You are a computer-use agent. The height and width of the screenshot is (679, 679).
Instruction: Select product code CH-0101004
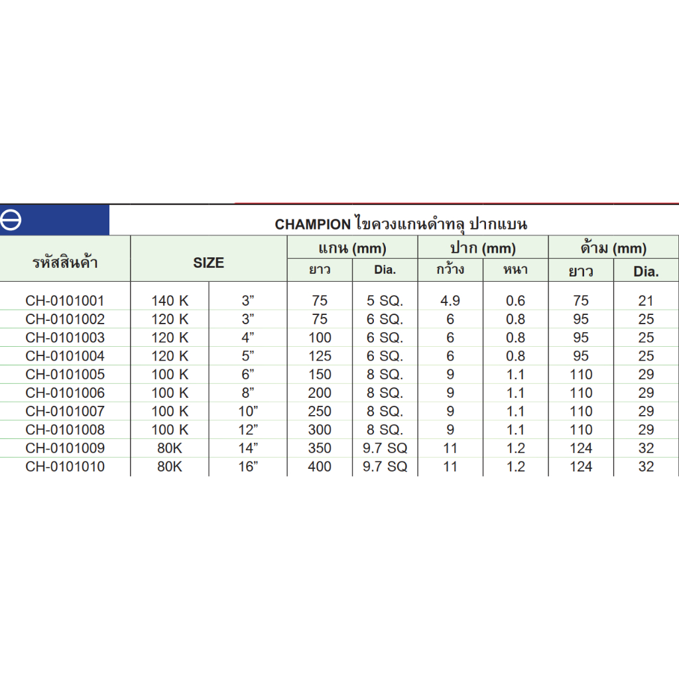(x=65, y=356)
